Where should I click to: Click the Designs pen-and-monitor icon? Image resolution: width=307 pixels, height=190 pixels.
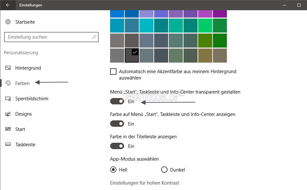pos(8,114)
